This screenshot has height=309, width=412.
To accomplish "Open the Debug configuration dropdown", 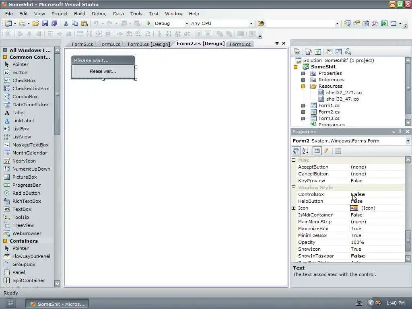I will point(187,23).
